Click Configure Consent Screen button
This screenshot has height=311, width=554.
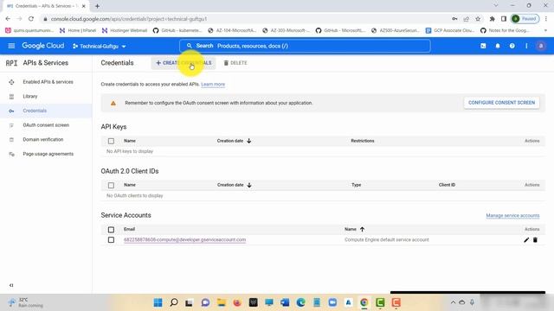click(x=501, y=103)
